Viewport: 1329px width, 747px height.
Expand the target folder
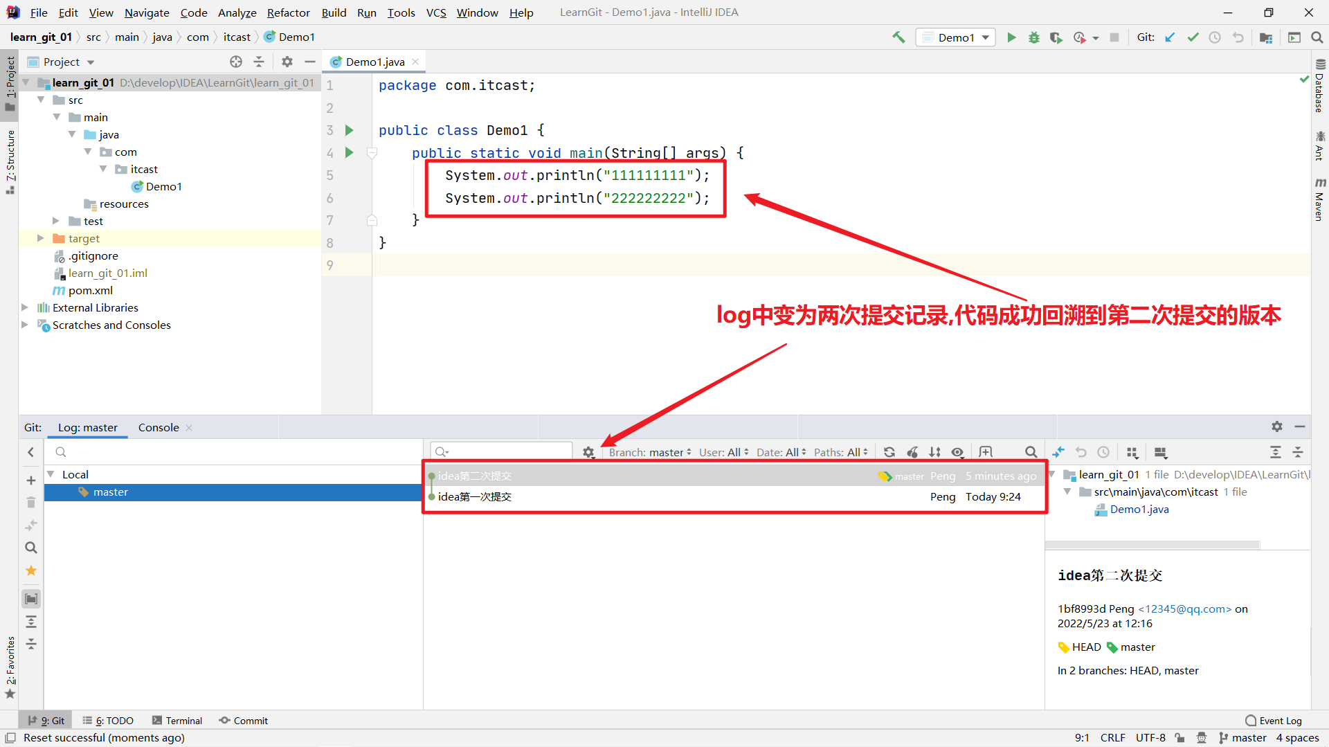pos(41,238)
